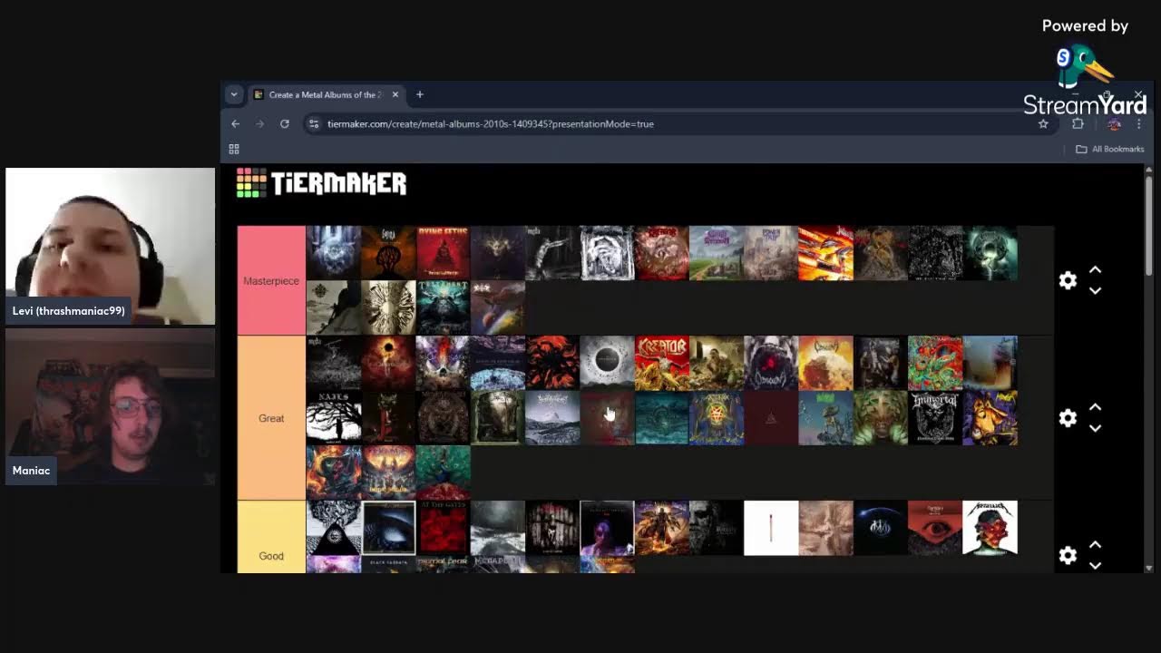Screen dimensions: 1161x653
Task: Move Masterpiece tier down with arrow
Action: pos(1095,291)
